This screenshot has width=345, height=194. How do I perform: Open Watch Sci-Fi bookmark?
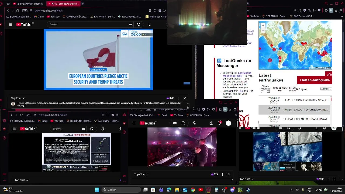tap(156, 17)
